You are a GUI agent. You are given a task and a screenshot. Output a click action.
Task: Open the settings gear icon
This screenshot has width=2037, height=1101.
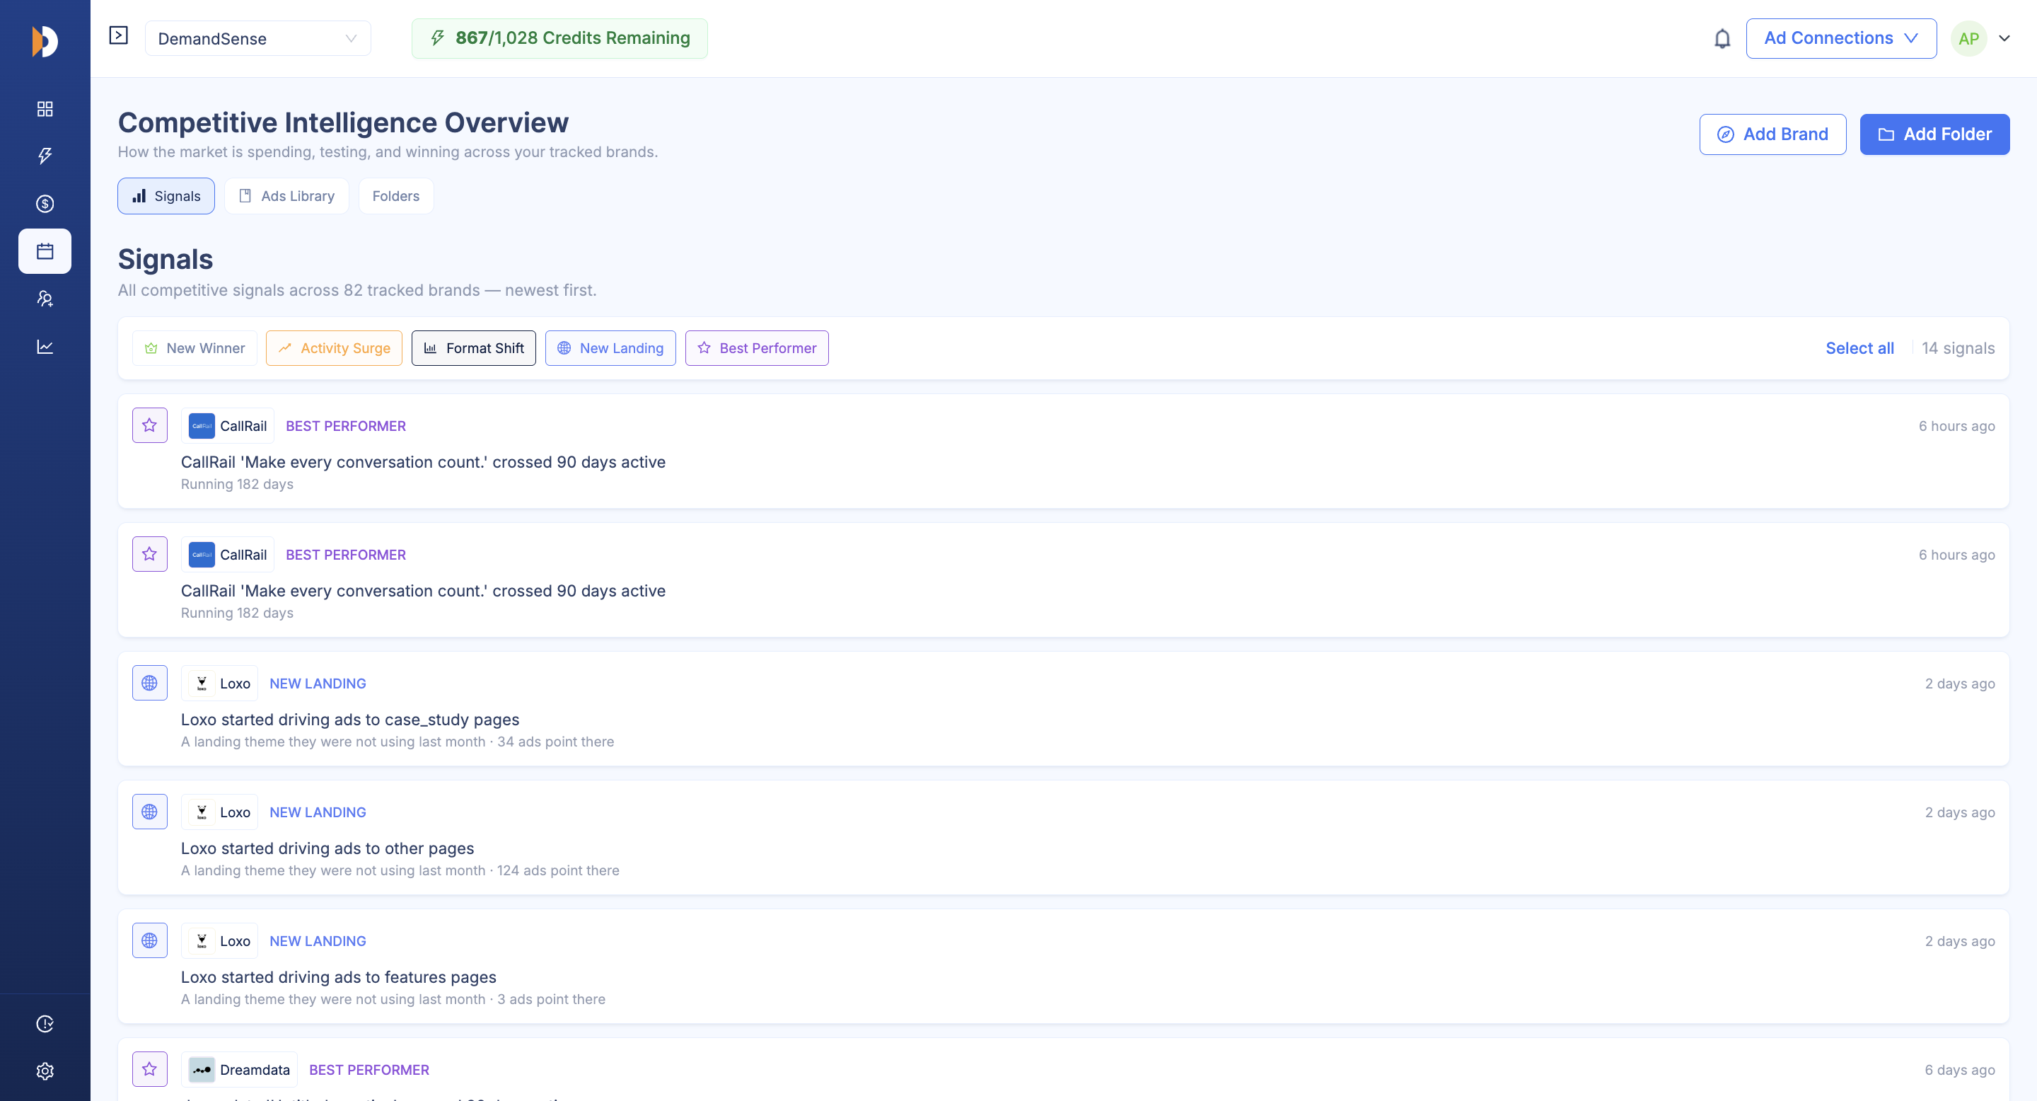(45, 1071)
